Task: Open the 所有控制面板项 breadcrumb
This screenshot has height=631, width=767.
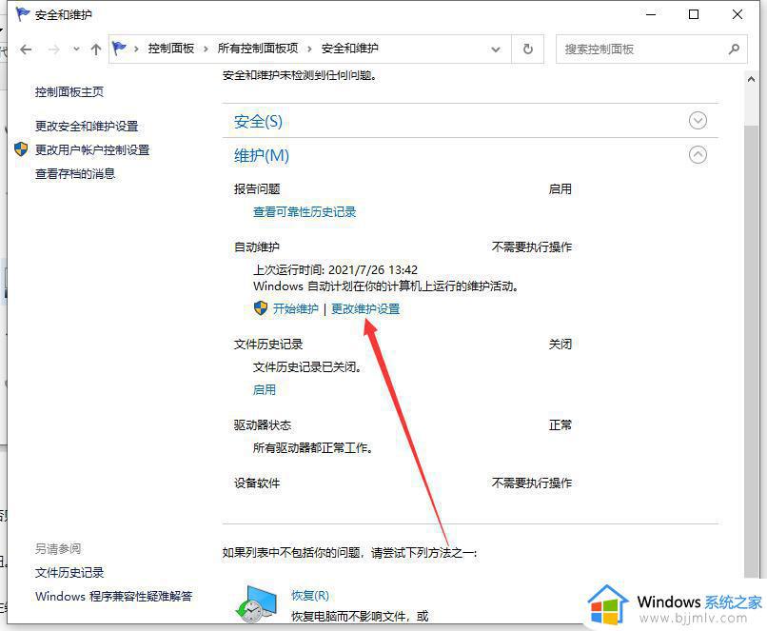Action: 258,49
